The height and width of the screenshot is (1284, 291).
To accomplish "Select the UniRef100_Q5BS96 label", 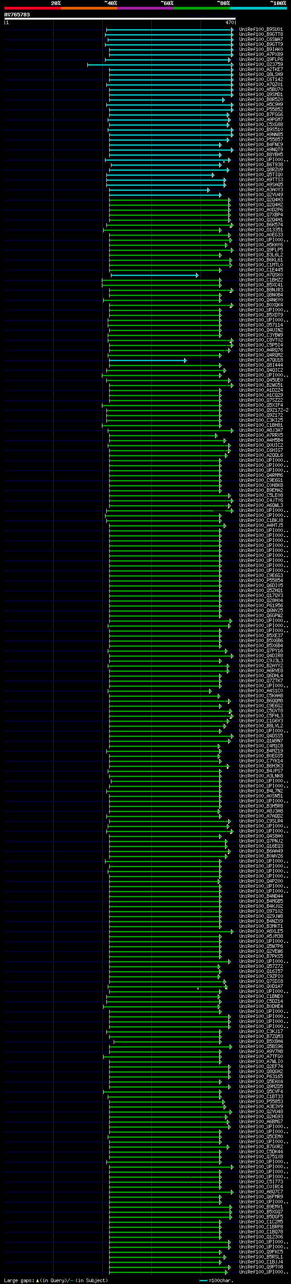I will 261,1046.
